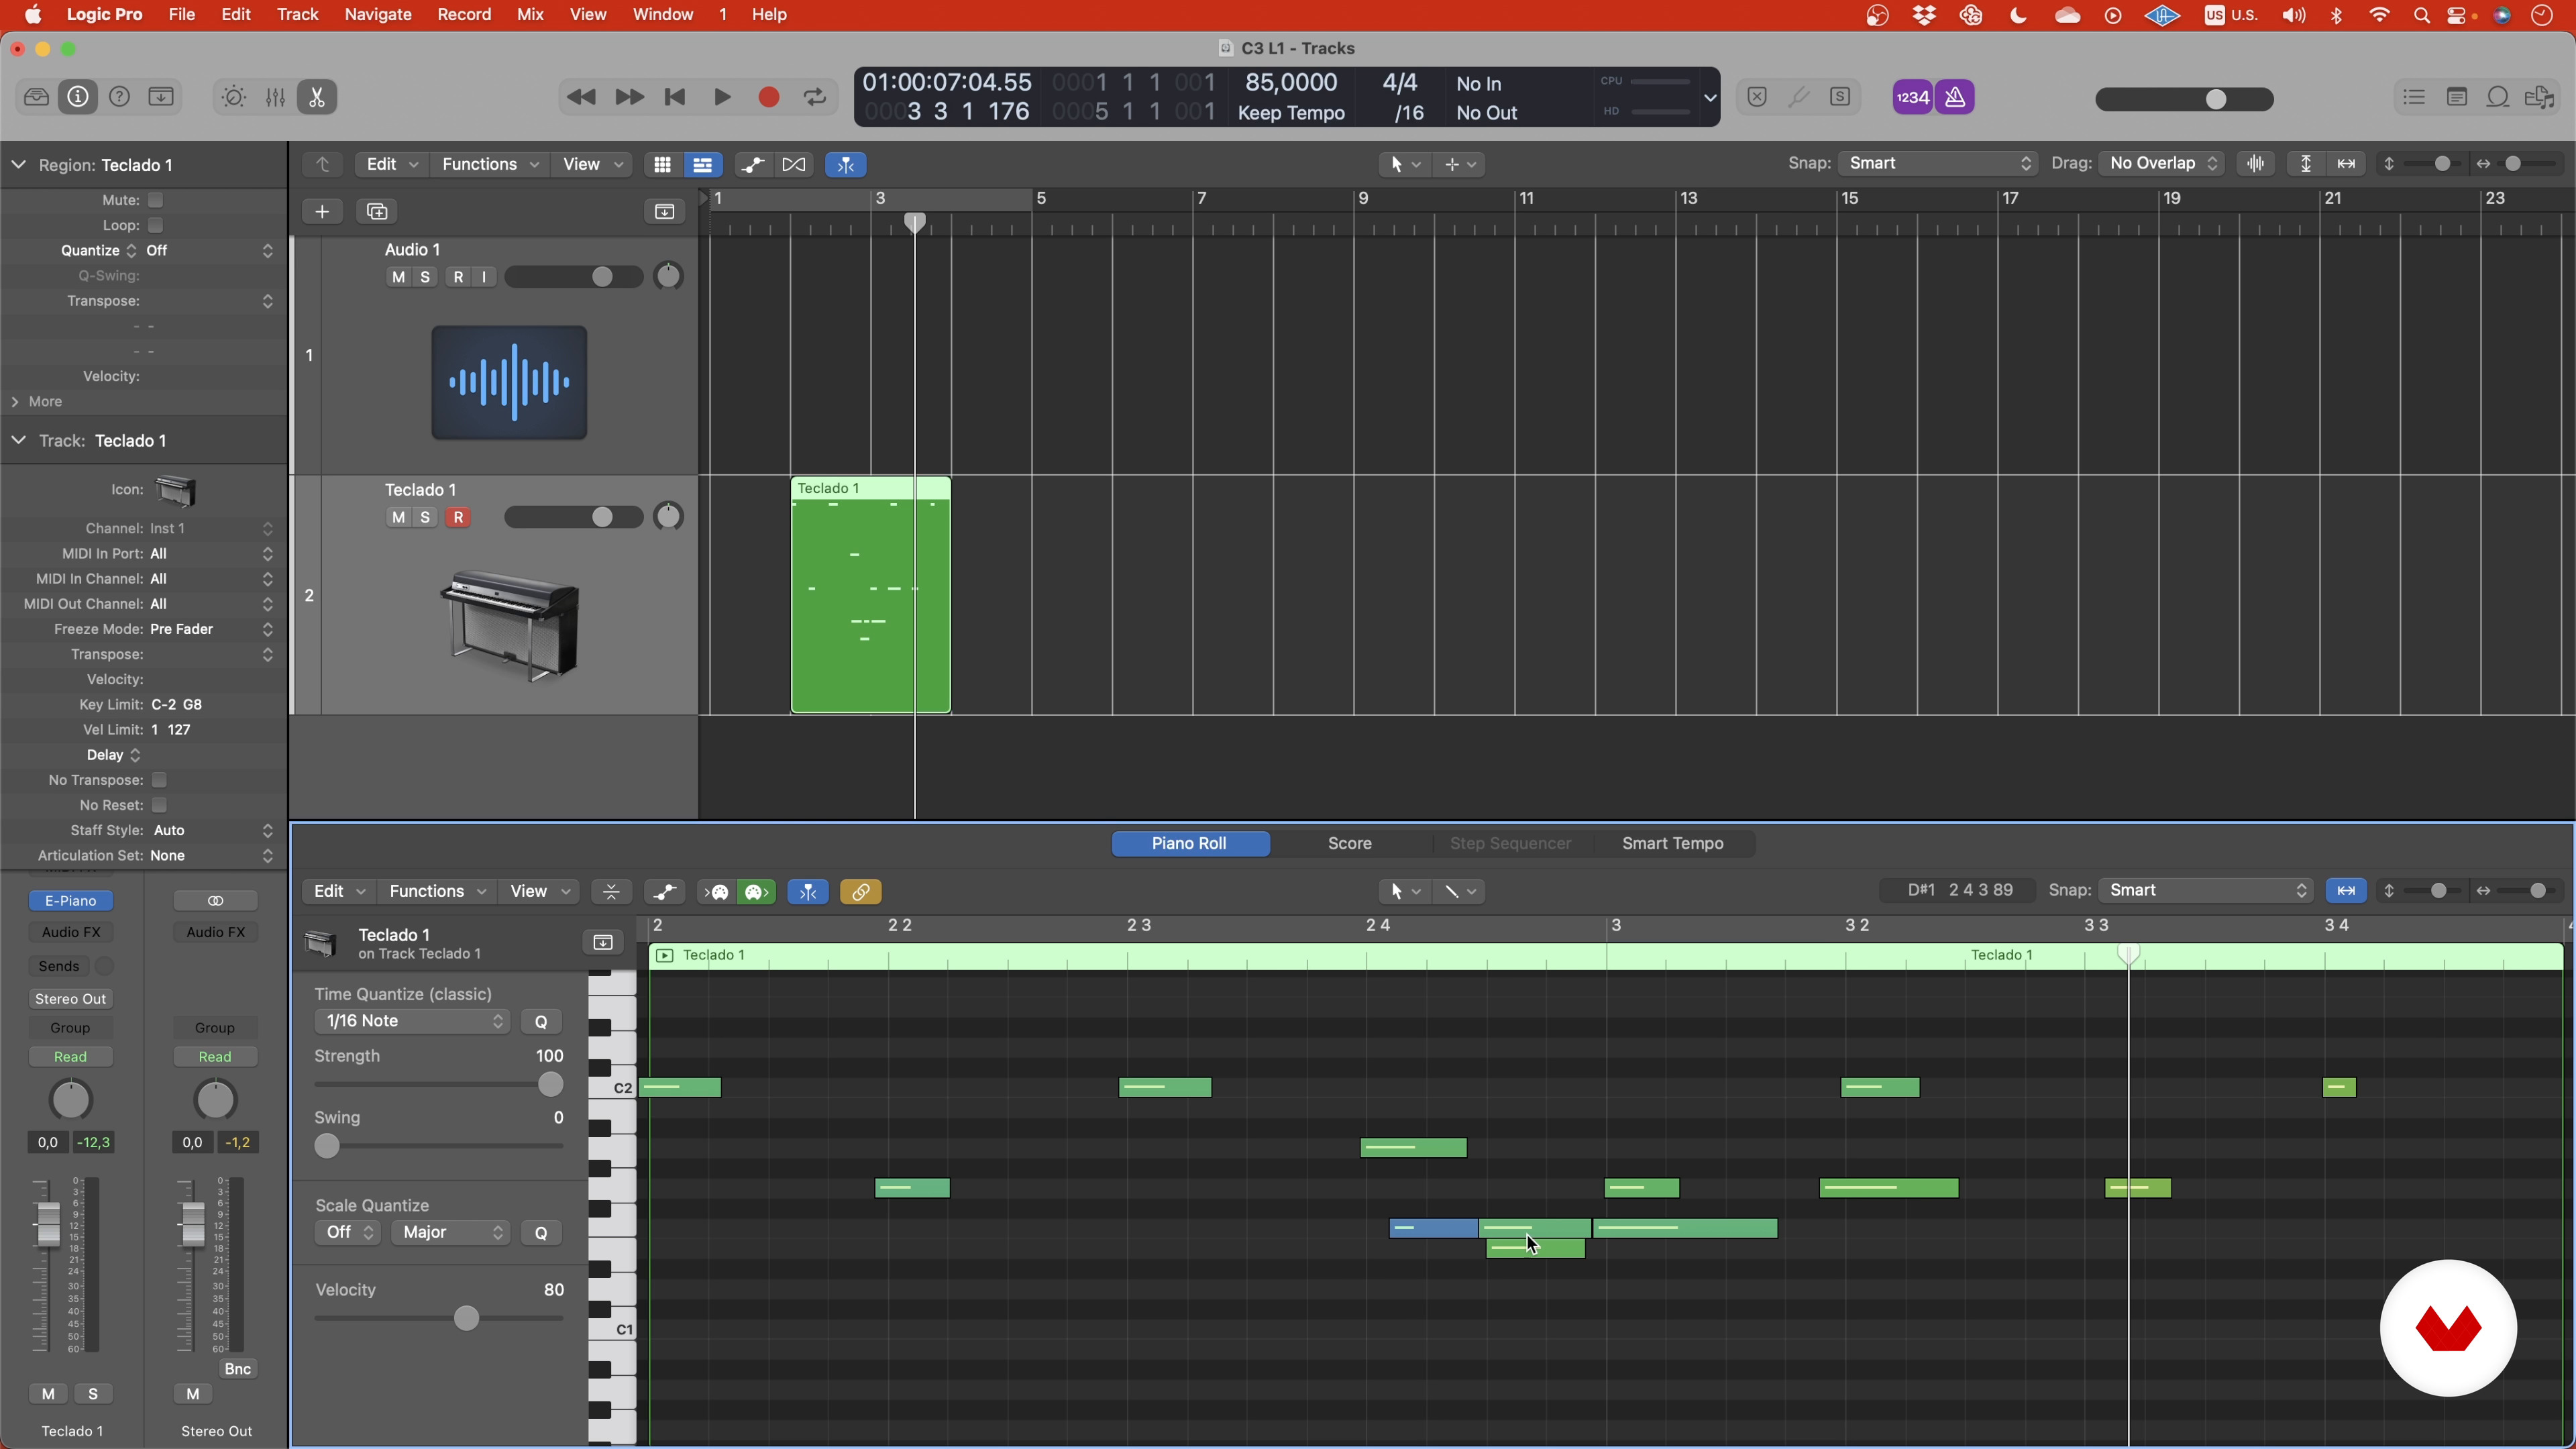Toggle Collapse Mode icon in Piano Roll
The width and height of the screenshot is (2576, 1449).
click(x=611, y=891)
